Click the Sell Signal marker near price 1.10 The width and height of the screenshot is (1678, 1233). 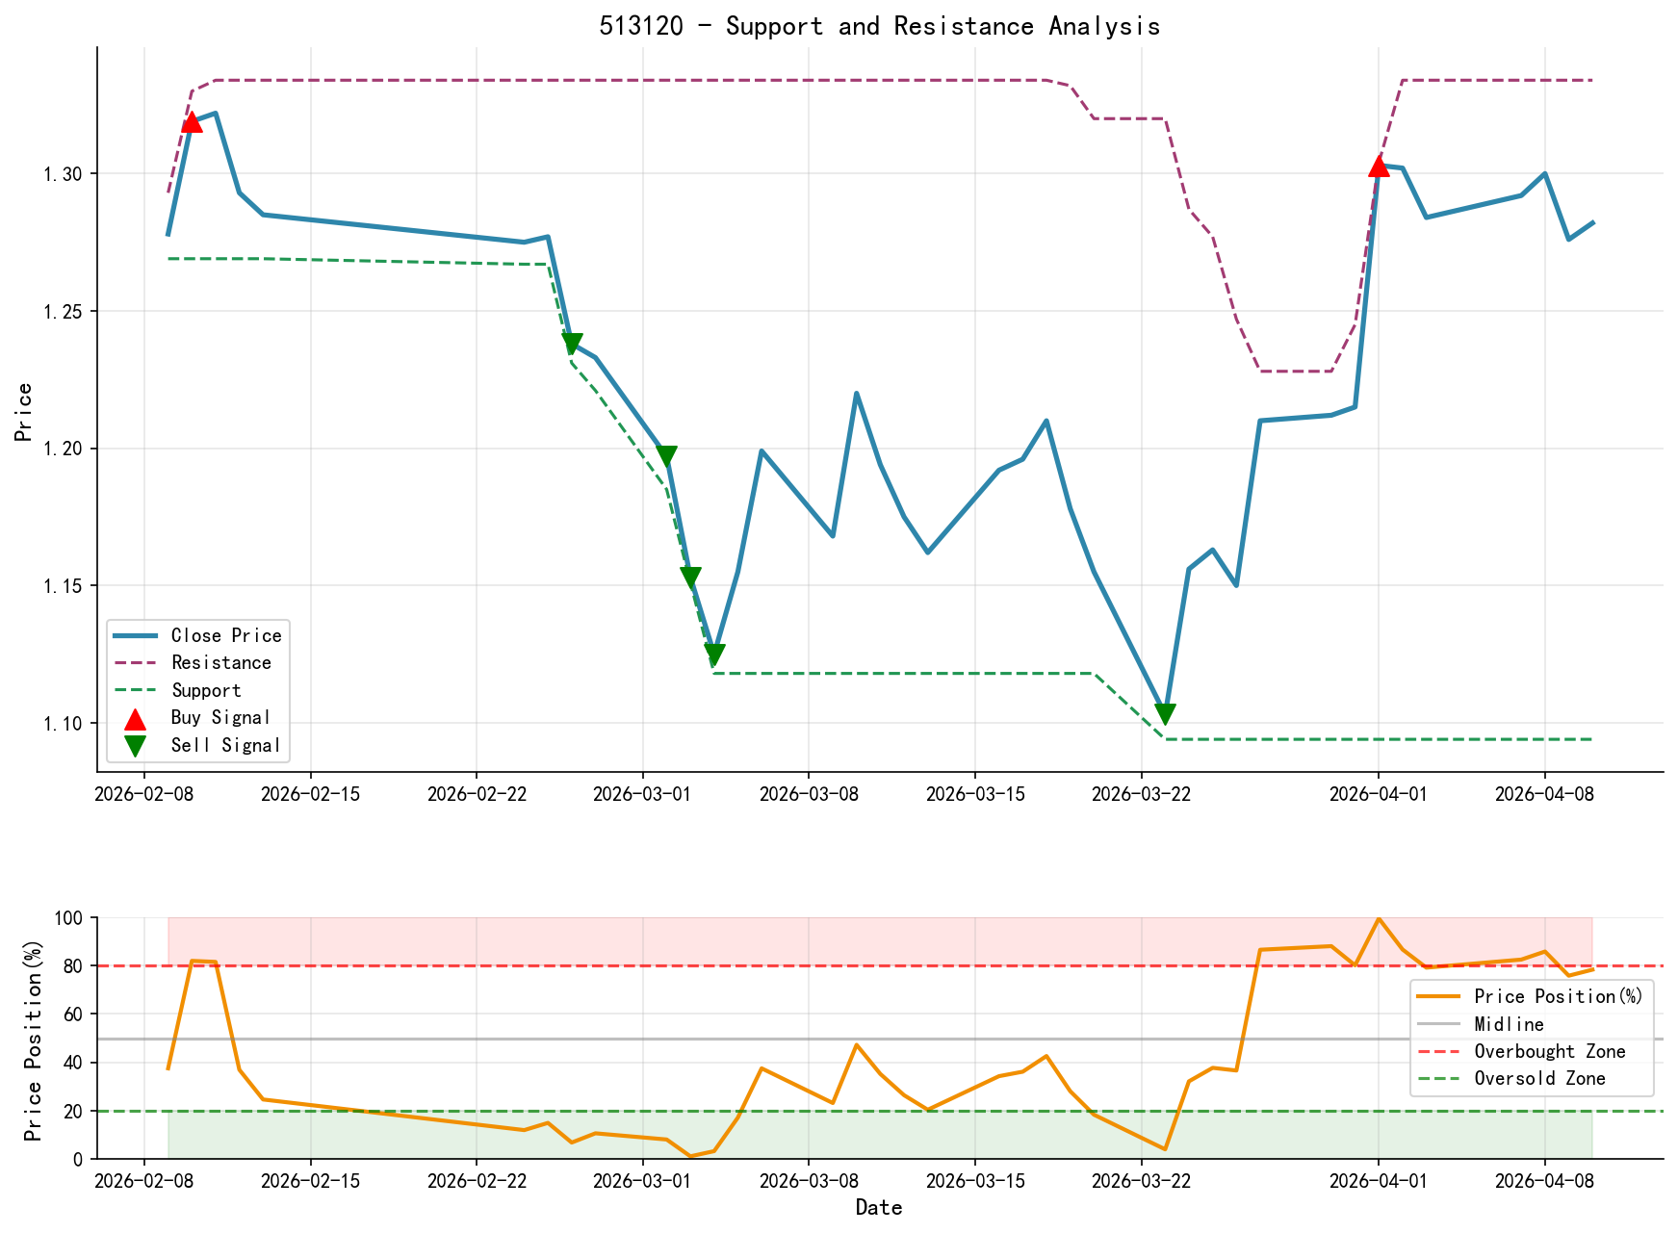[x=1165, y=714]
